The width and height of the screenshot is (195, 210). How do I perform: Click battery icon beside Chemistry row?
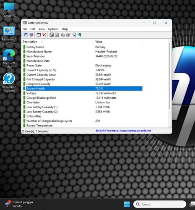[x=24, y=102]
